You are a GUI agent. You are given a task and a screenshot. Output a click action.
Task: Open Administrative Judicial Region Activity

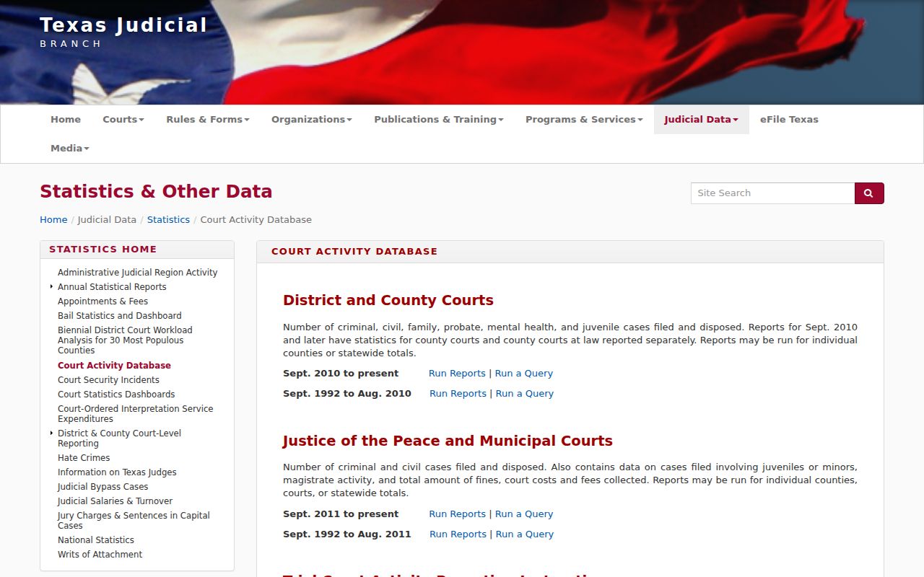pos(137,273)
